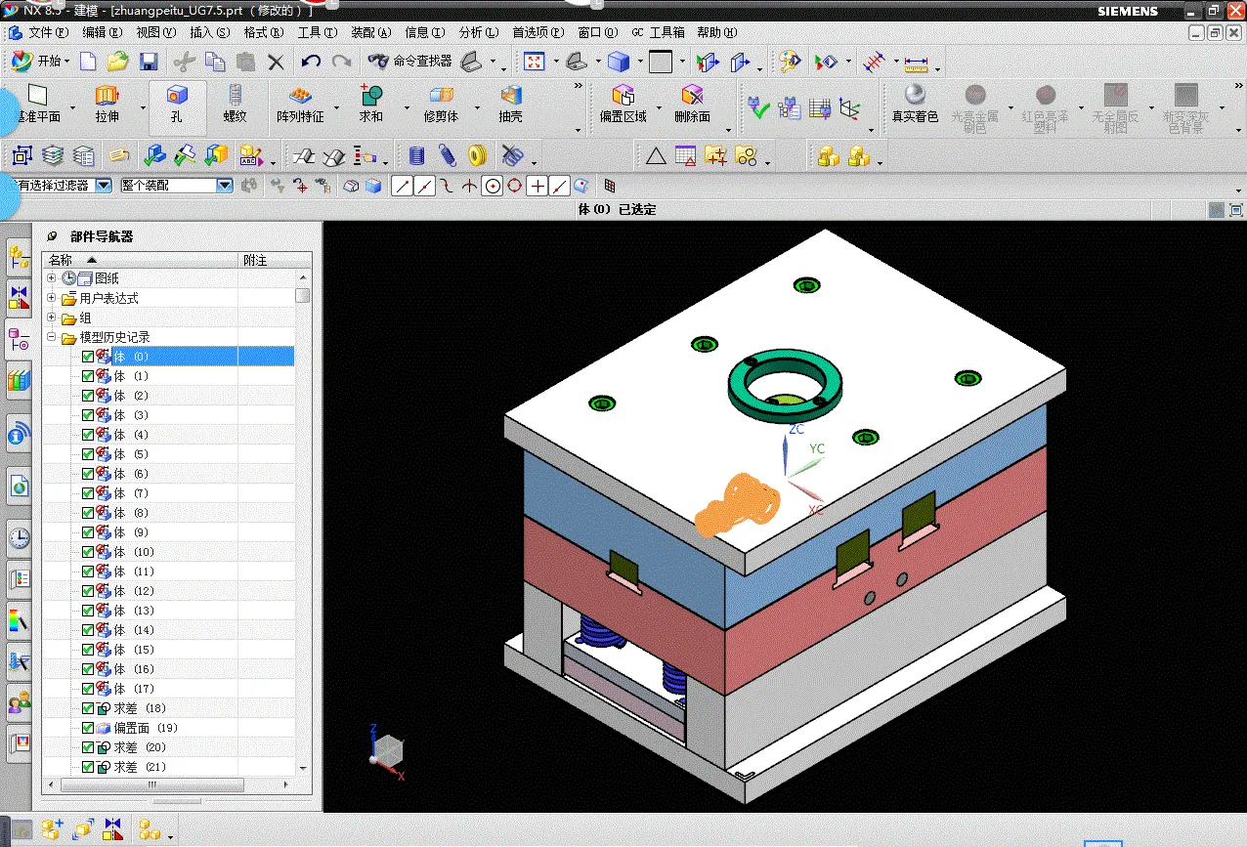The width and height of the screenshot is (1247, 847).
Task: Open the 装配 menu
Action: point(370,32)
